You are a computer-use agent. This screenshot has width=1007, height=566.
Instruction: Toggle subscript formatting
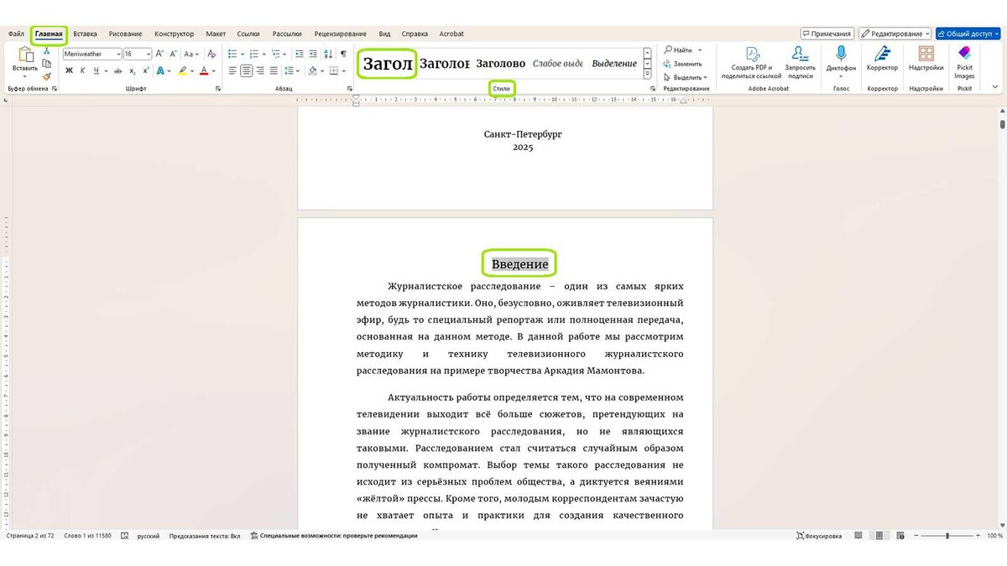click(133, 70)
